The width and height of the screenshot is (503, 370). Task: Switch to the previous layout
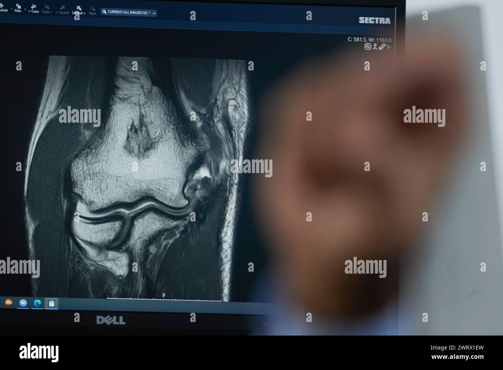click(62, 10)
